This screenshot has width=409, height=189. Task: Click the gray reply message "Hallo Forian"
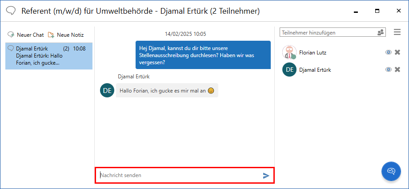tap(167, 90)
